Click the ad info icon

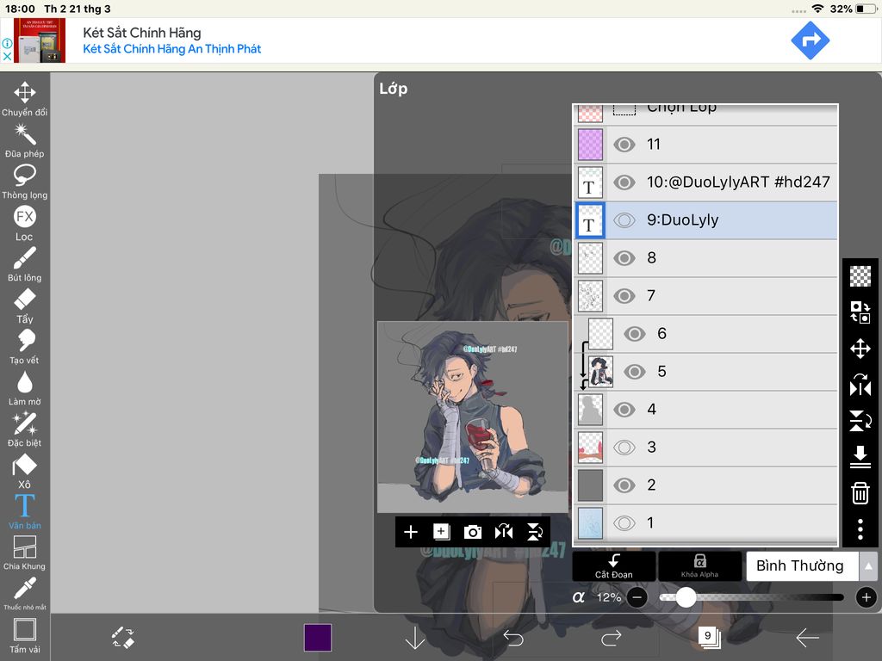[x=7, y=43]
